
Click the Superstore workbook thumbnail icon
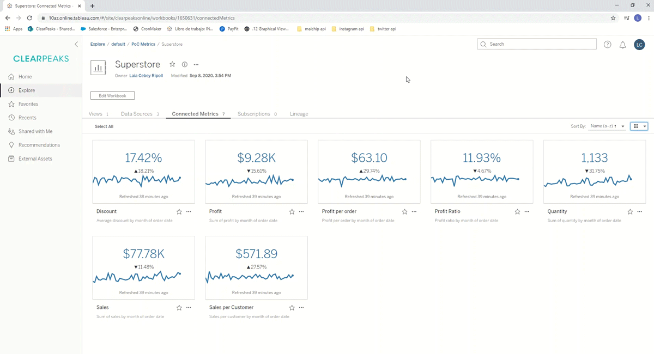[98, 68]
